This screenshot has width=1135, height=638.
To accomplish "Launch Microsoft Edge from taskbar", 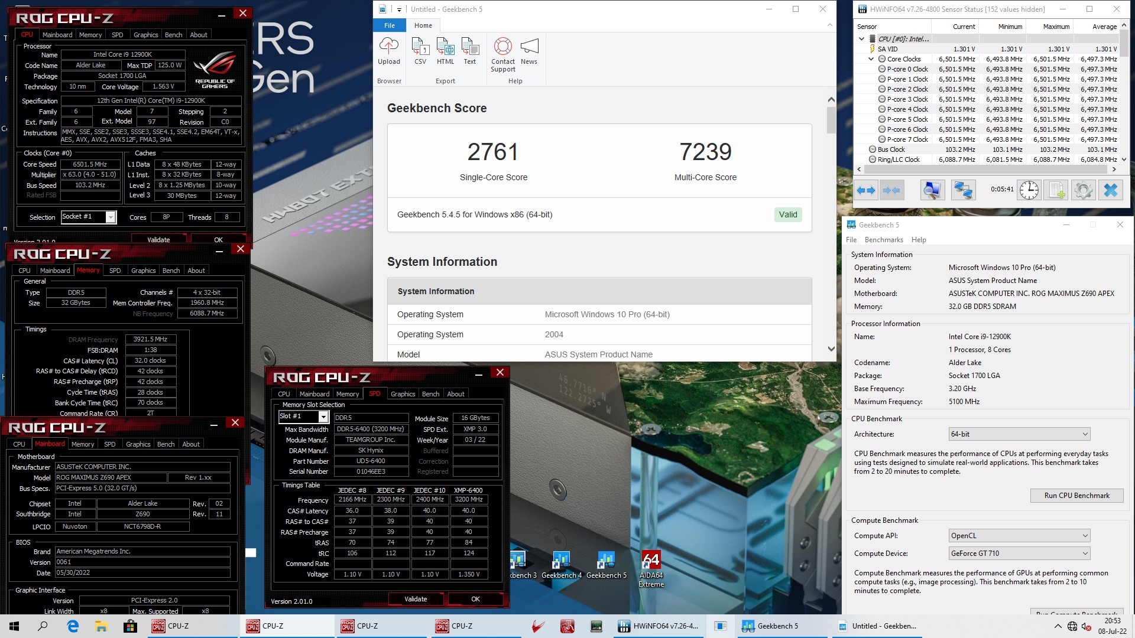I will [x=73, y=626].
